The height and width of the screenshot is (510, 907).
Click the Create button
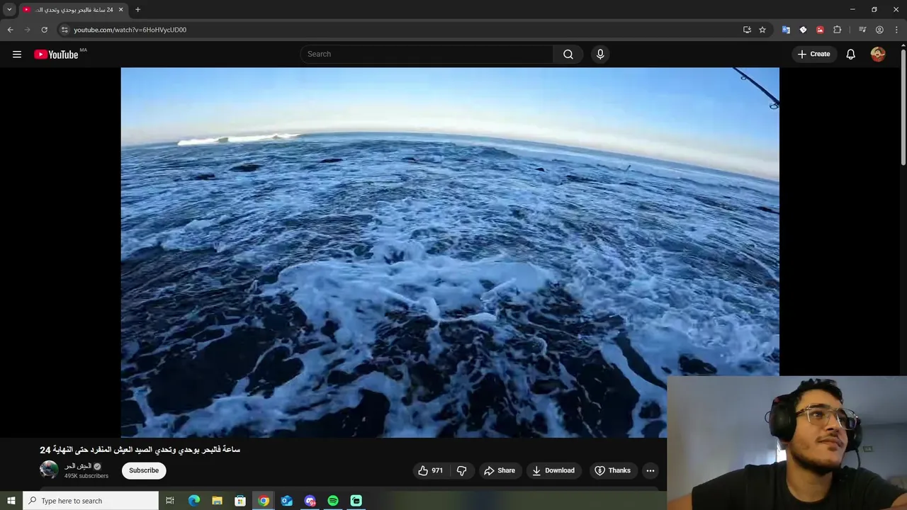click(814, 55)
